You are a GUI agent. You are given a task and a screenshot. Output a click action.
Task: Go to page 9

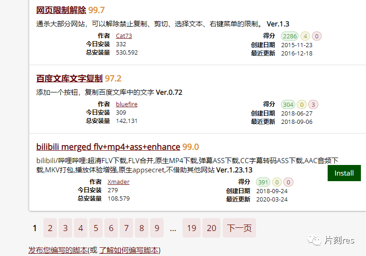tap(157, 228)
